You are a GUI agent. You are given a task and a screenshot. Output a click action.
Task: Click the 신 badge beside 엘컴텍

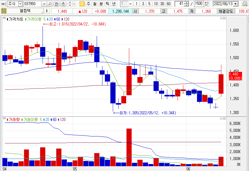pos(4,11)
